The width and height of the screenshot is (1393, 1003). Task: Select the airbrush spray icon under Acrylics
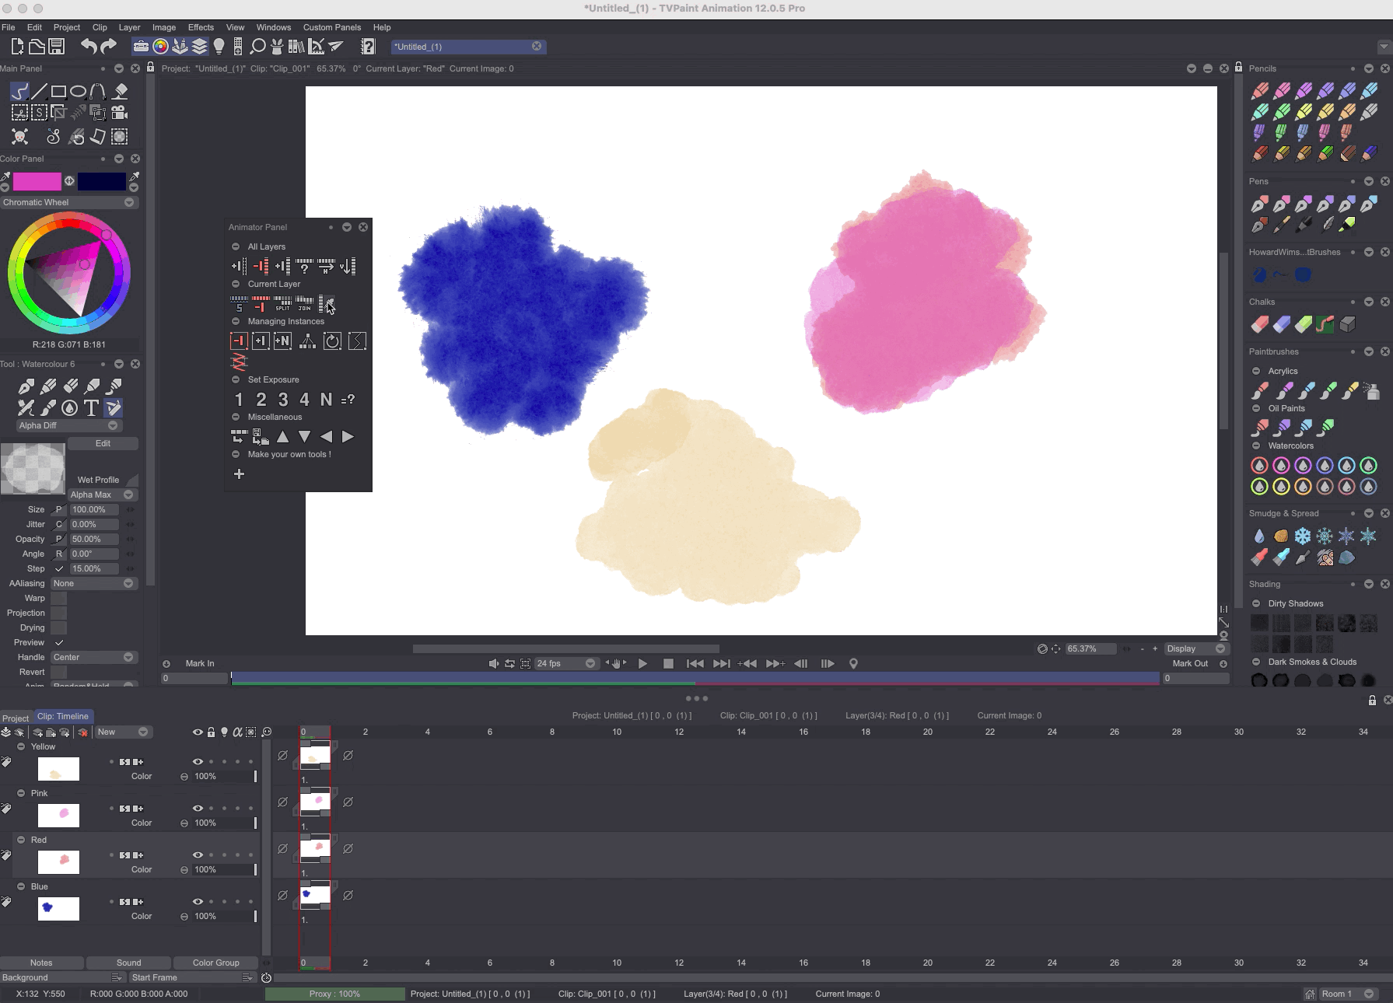click(x=1373, y=390)
